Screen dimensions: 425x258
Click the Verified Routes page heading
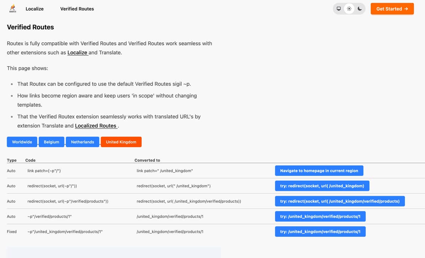30,27
